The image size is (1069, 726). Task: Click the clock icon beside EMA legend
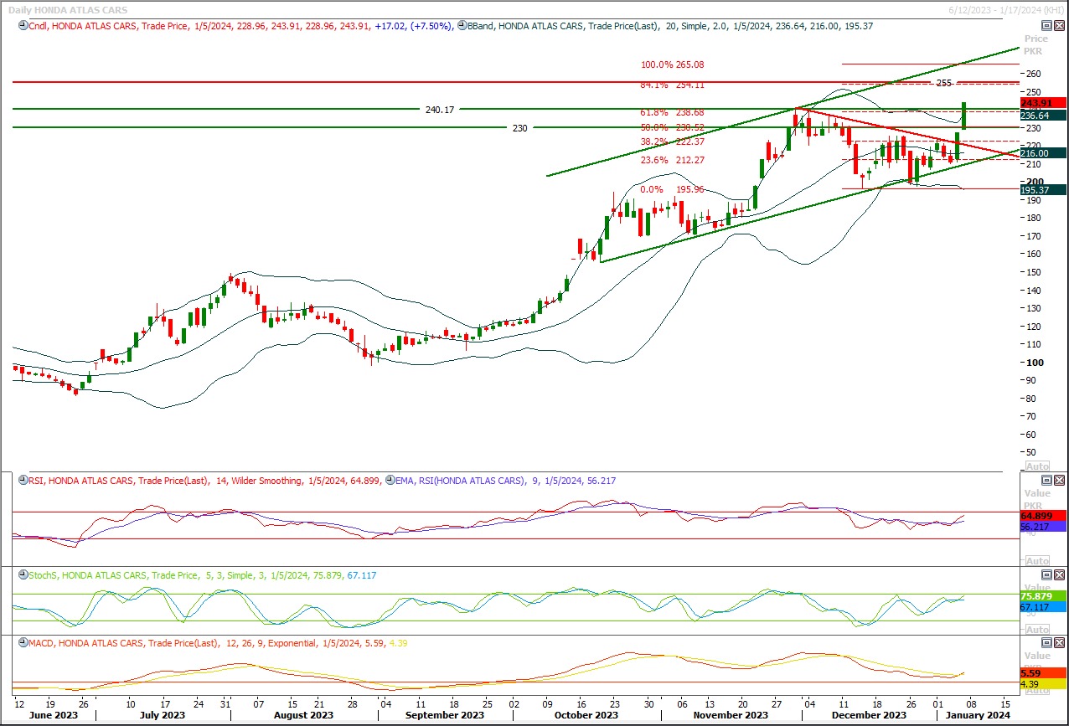pyautogui.click(x=388, y=481)
